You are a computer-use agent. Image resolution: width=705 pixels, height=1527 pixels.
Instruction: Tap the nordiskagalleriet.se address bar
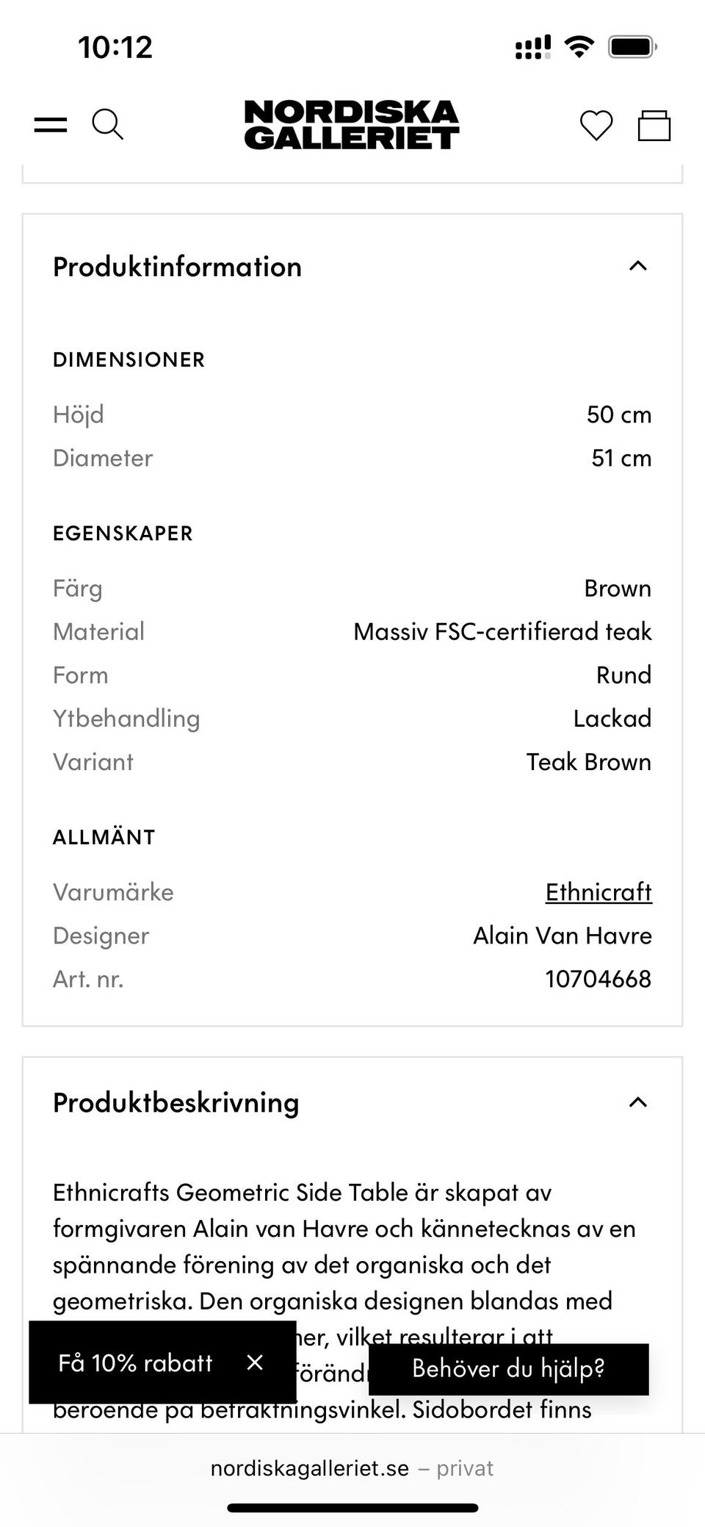point(352,1468)
